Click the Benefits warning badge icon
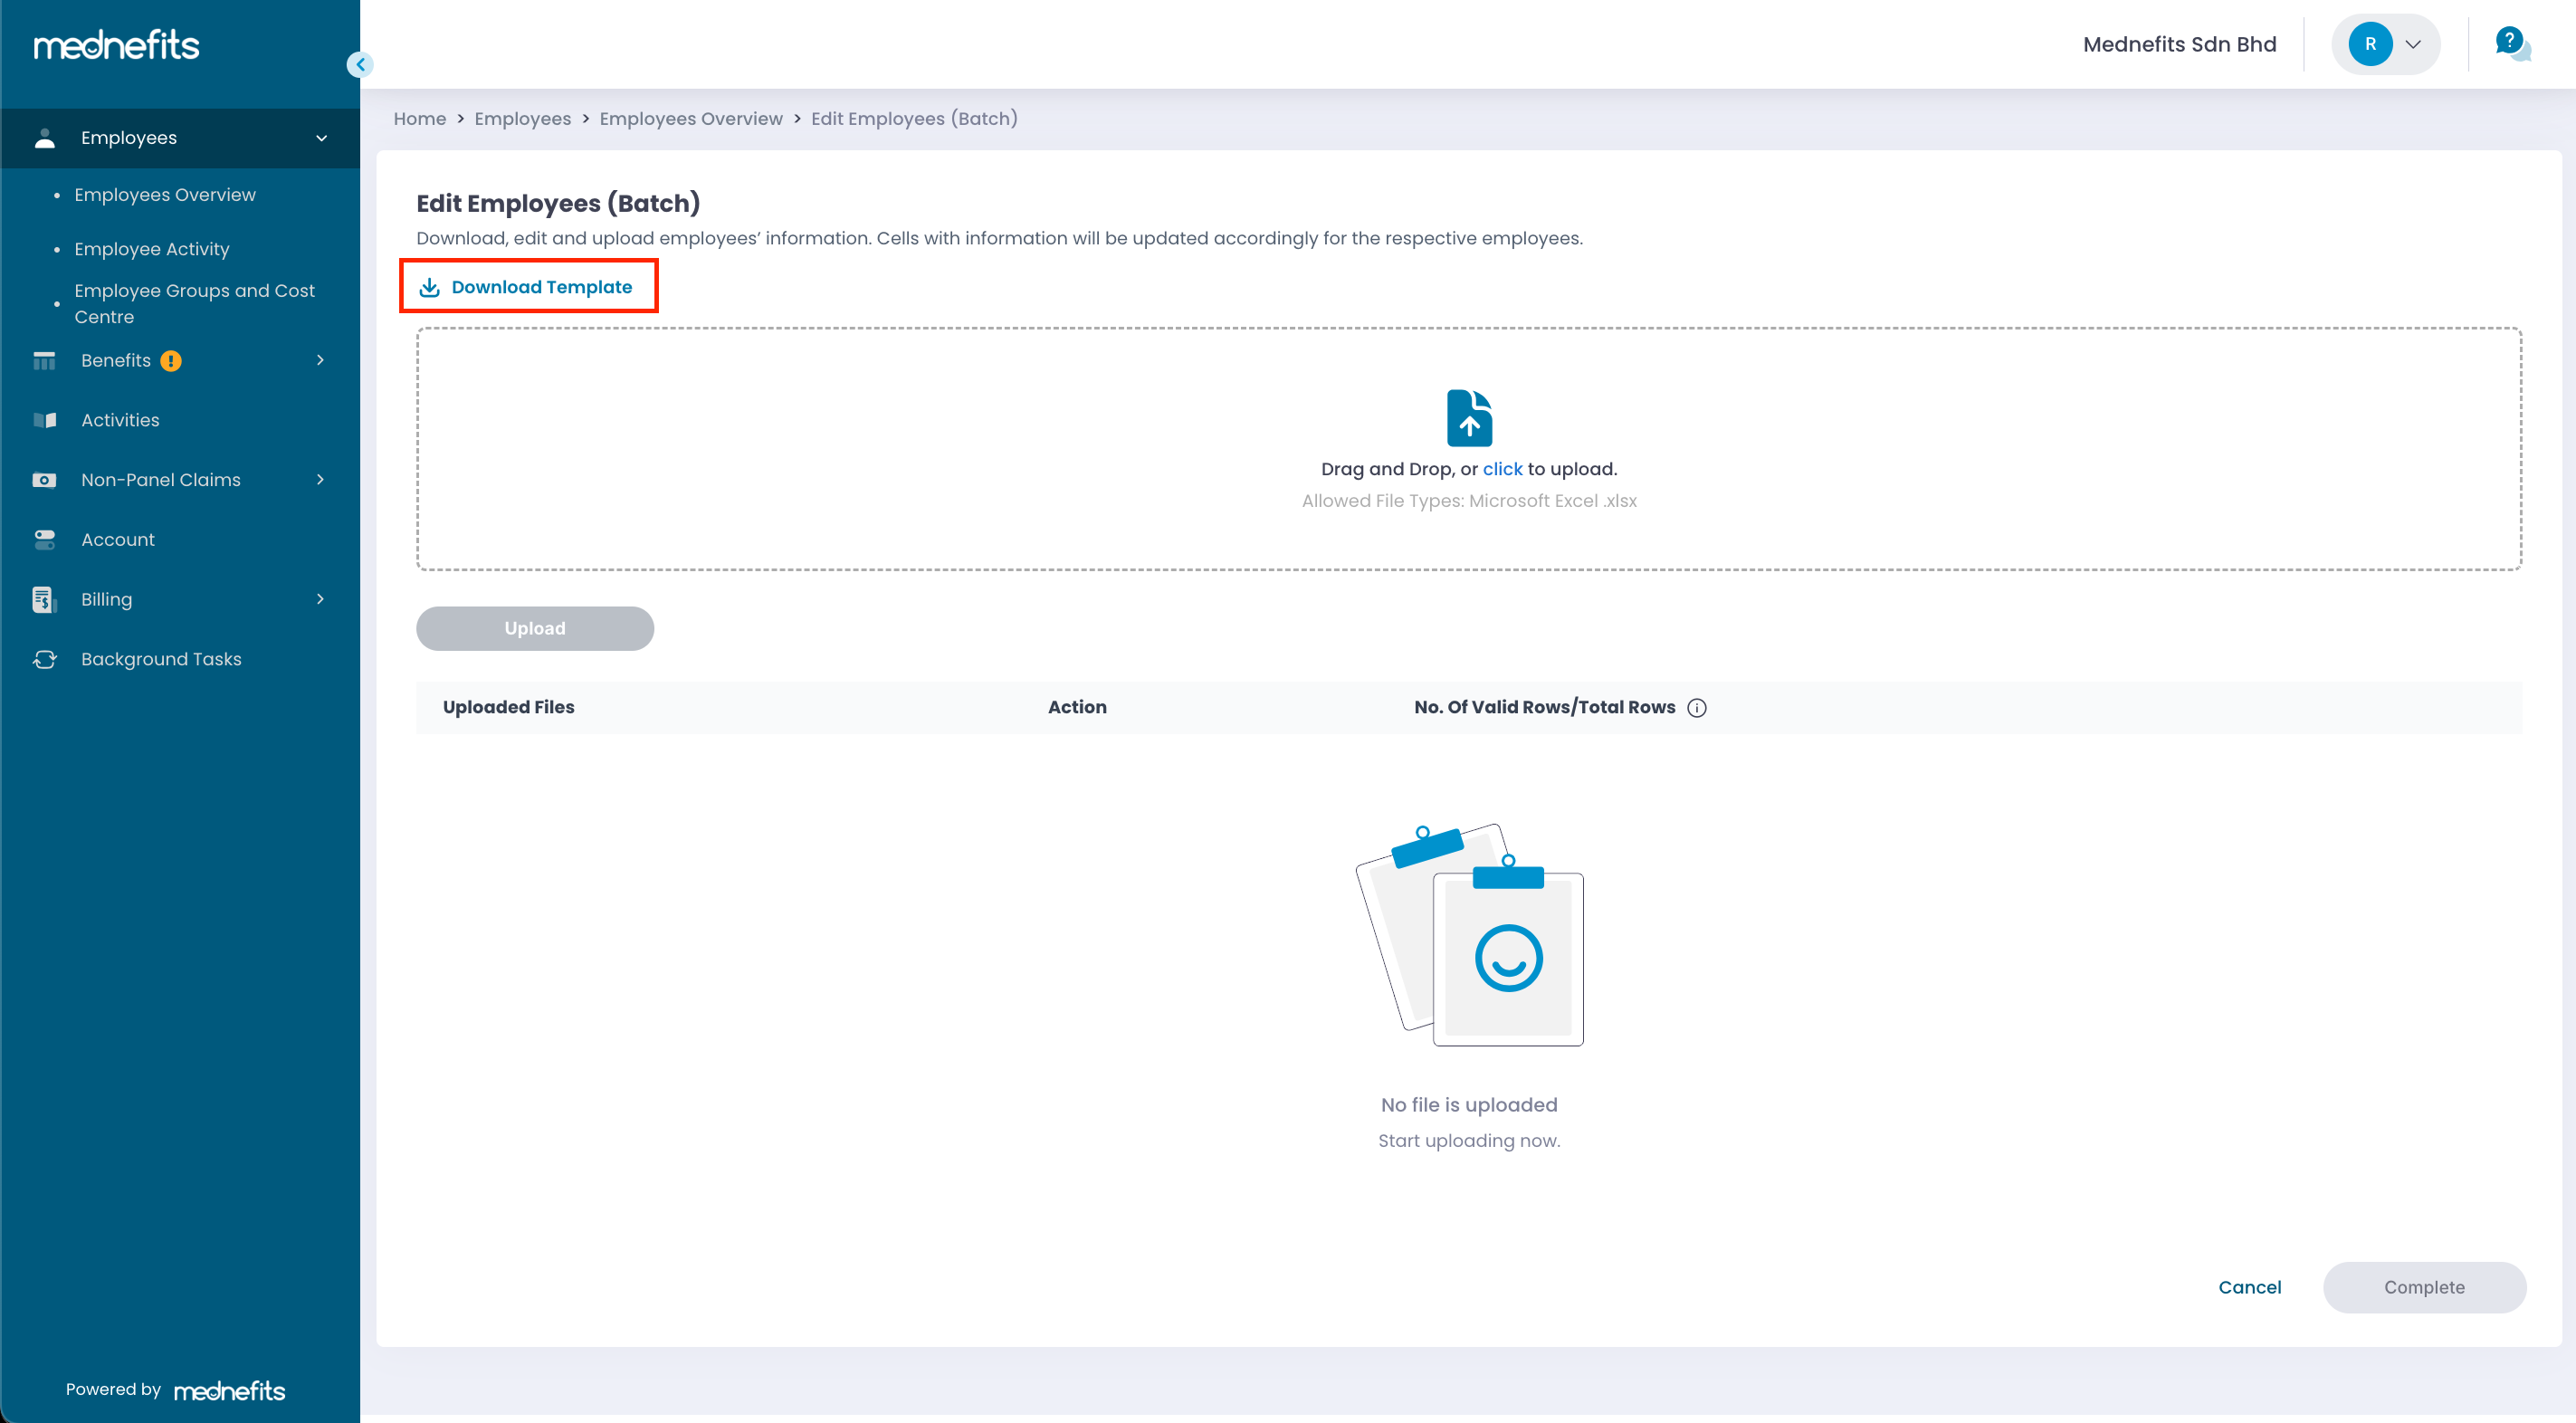Image resolution: width=2576 pixels, height=1423 pixels. (x=171, y=361)
